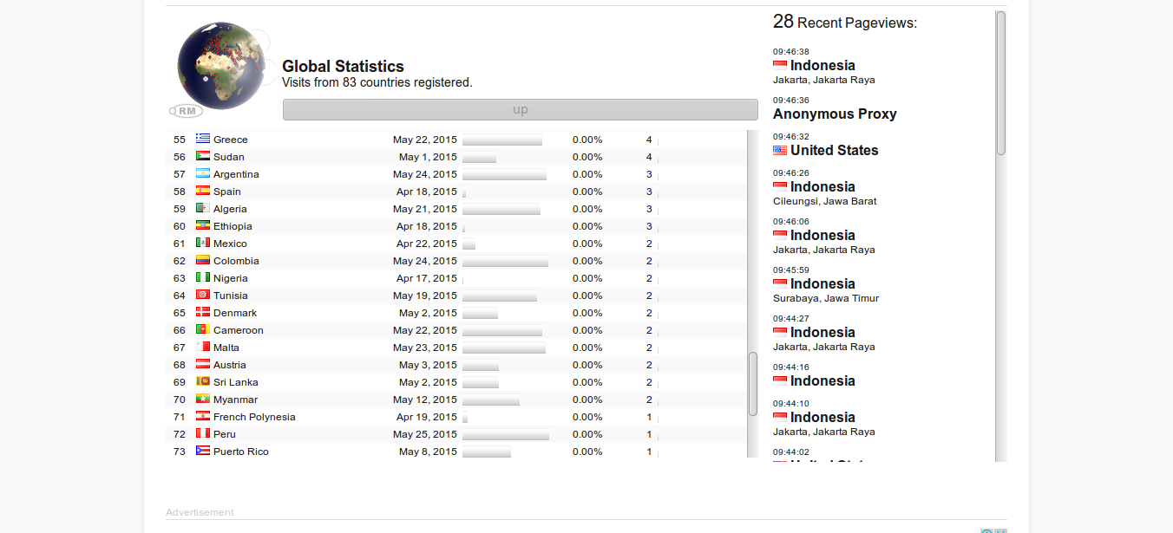Click the RM logo badge
The image size is (1173, 533).
point(187,111)
